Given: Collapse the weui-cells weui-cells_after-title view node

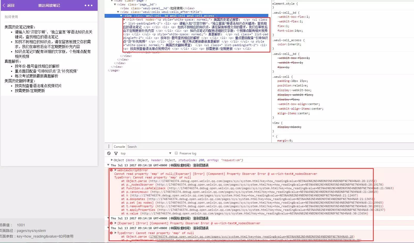Looking at the screenshot, I should click(x=118, y=12).
